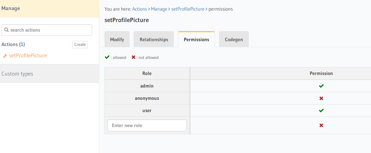
Task: Click wrench icon beside setProfilePicture
Action: tap(5, 56)
